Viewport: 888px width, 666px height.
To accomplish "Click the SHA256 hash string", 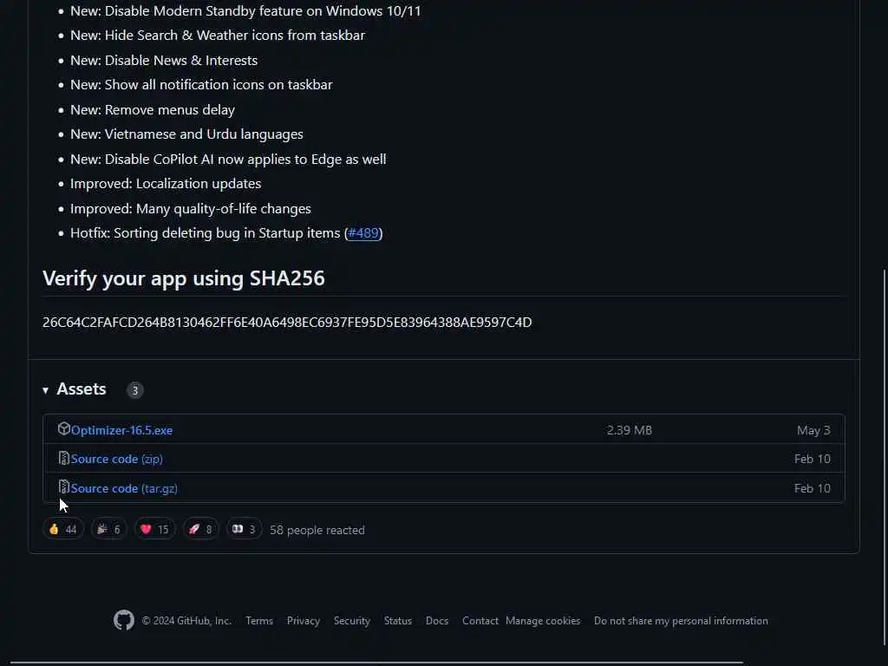I will 287,323.
